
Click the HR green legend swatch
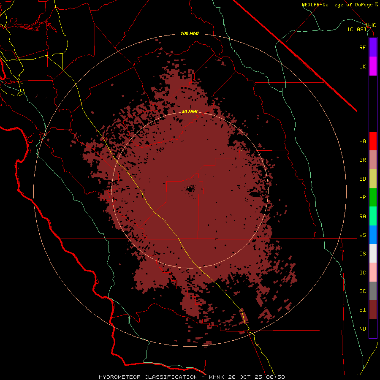click(x=373, y=197)
